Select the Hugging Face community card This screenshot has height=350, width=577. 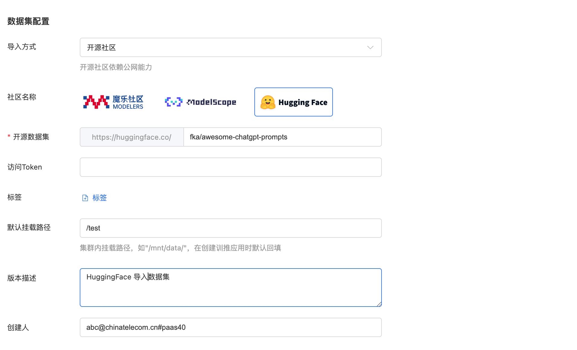click(x=294, y=102)
